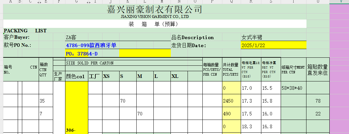Select column U header
The height and width of the screenshot is (134, 349).
point(318,2)
